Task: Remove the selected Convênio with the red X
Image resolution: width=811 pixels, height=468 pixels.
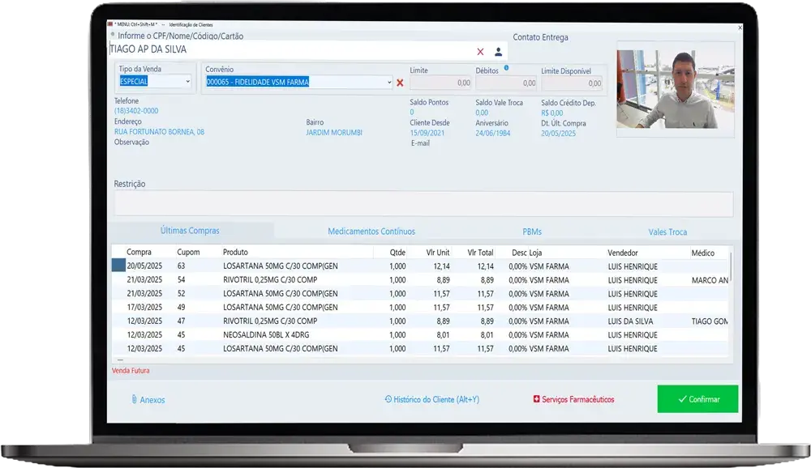Action: (x=400, y=83)
